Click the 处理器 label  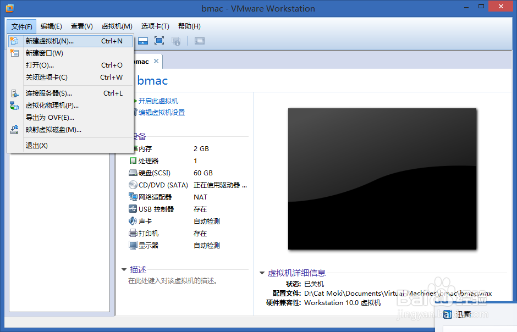click(148, 161)
